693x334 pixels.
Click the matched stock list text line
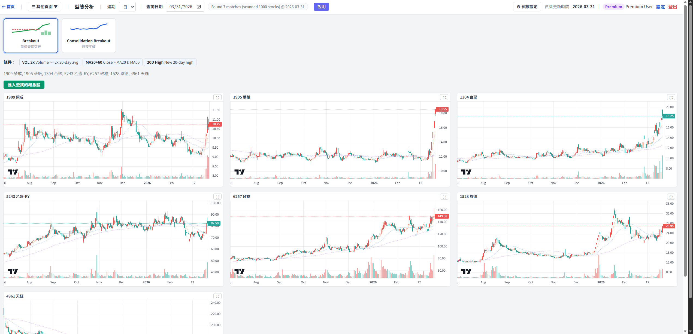pyautogui.click(x=76, y=74)
